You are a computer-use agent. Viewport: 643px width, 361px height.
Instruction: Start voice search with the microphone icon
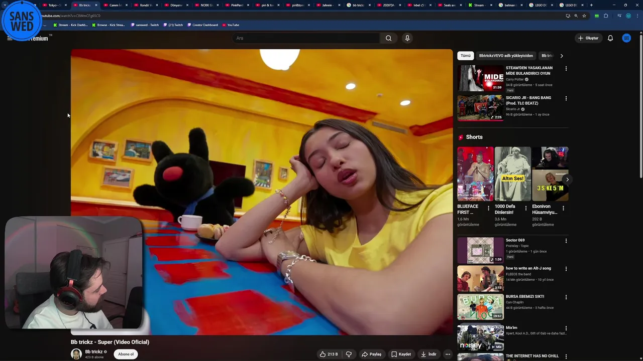407,38
